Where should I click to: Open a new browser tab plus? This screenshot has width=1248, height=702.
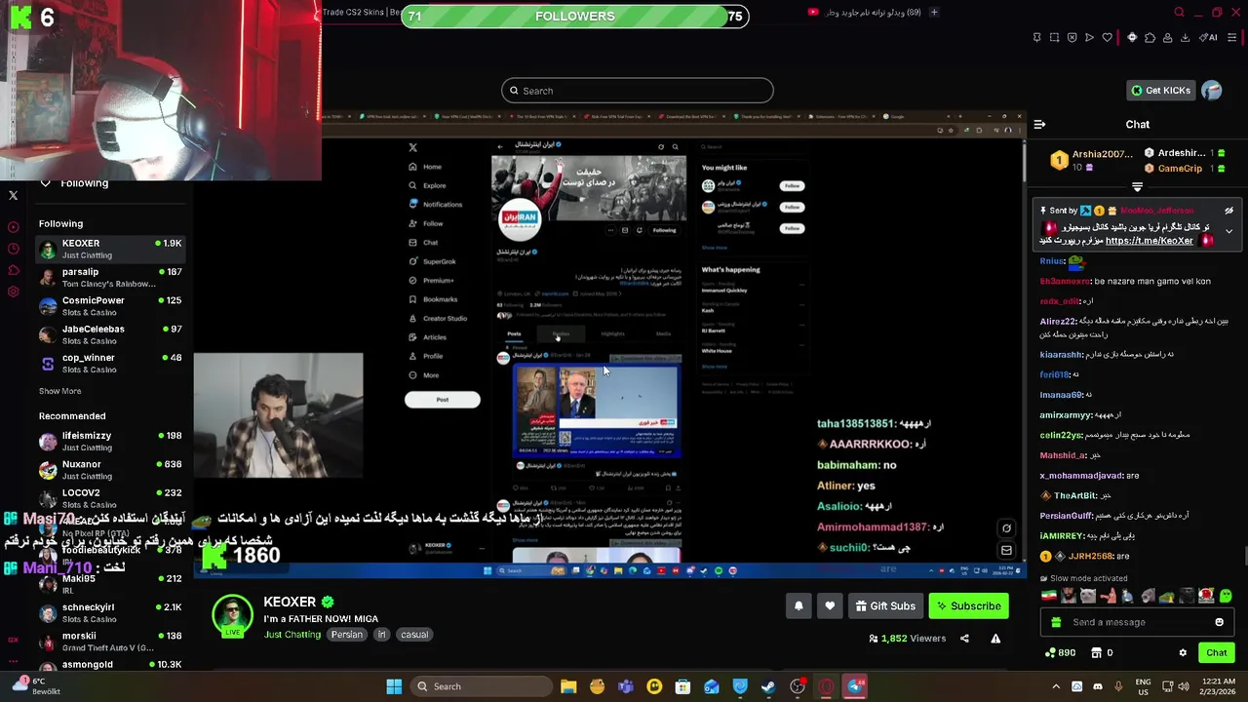933,13
